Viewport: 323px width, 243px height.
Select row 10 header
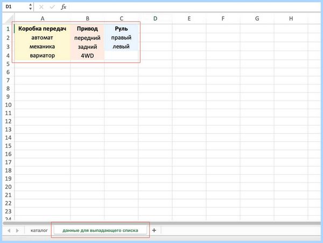tap(8, 105)
